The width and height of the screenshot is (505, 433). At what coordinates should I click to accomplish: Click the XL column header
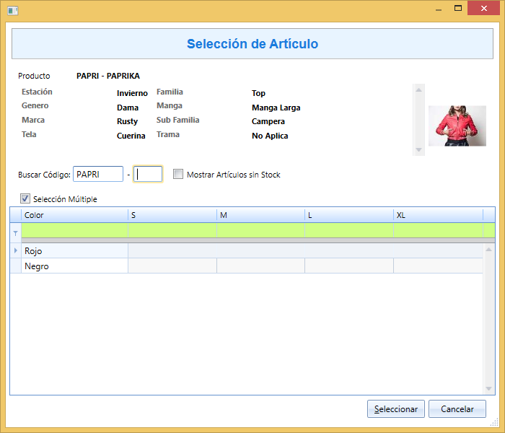(x=438, y=215)
